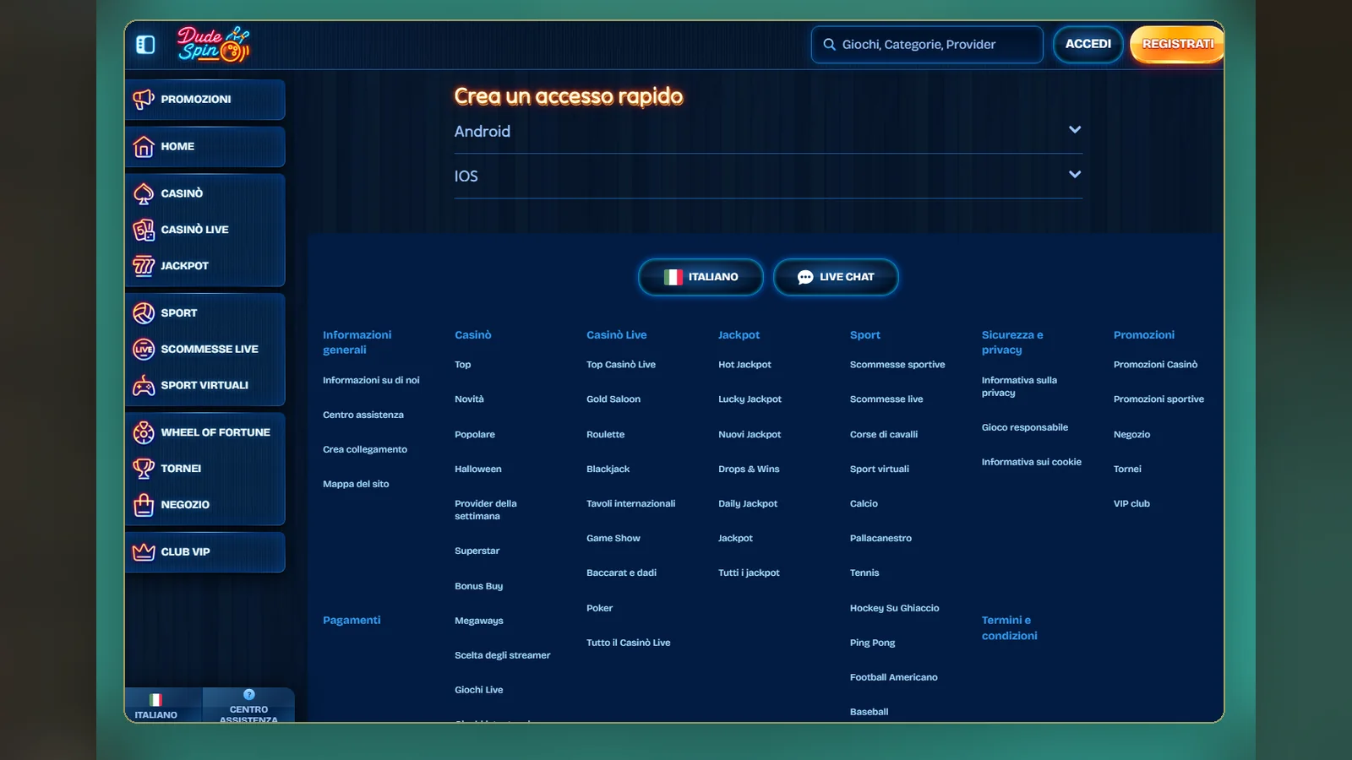Image resolution: width=1352 pixels, height=760 pixels.
Task: Visit the Scommesse sportive link
Action: click(897, 365)
